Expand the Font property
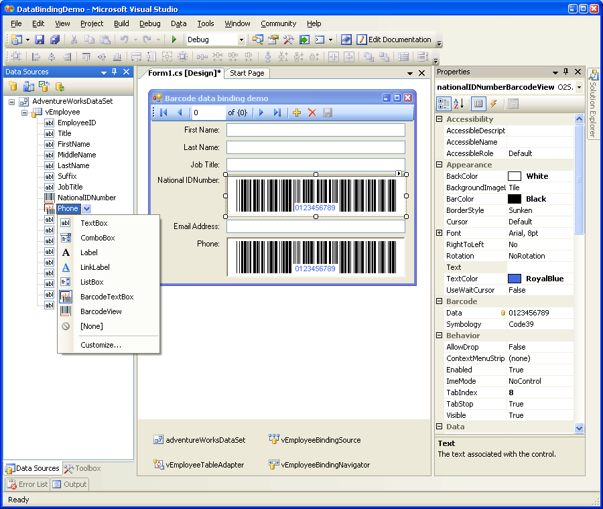 coord(440,233)
